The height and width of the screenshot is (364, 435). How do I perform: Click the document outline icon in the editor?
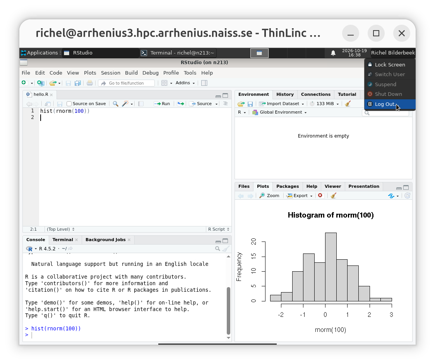click(226, 104)
